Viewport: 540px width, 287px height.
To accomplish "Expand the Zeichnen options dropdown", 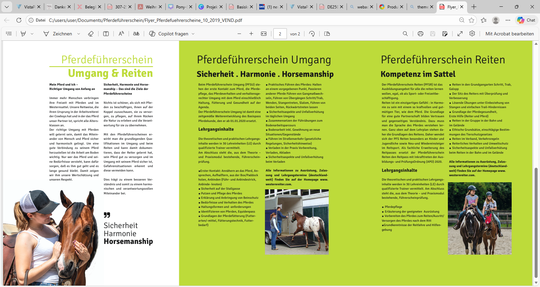I will [x=79, y=34].
